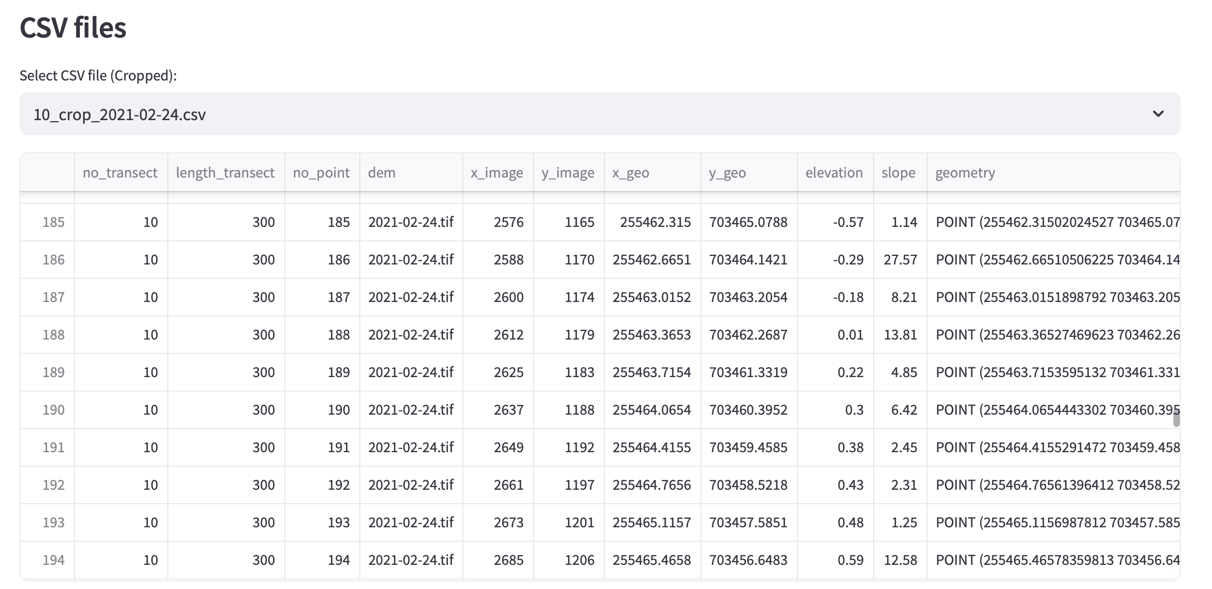1212x589 pixels.
Task: Select row index 193
Action: click(47, 522)
